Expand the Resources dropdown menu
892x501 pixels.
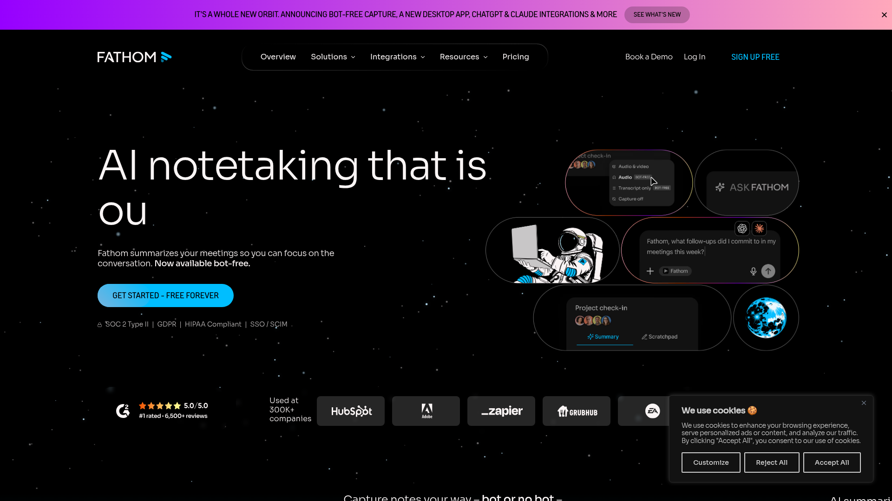pyautogui.click(x=464, y=57)
